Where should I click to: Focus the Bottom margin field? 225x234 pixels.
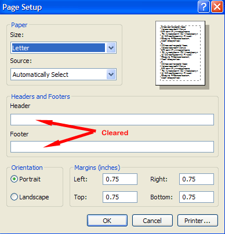197,197
